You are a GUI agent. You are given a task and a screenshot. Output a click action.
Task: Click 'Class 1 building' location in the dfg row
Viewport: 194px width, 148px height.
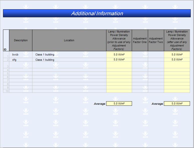coord(69,60)
